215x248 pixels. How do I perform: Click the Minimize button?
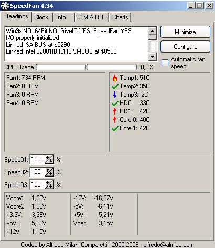[x=185, y=32]
